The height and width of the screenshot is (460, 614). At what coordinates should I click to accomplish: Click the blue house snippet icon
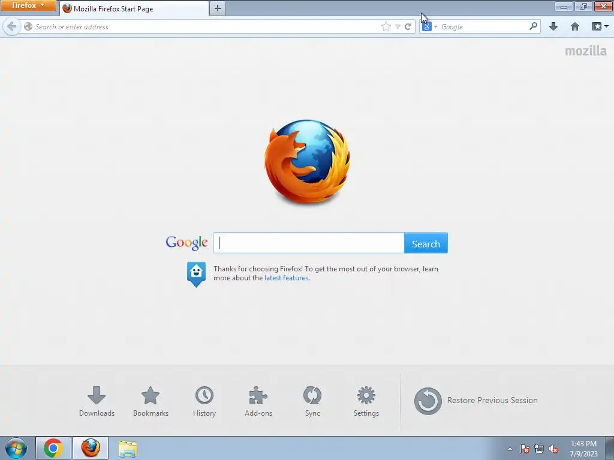point(196,274)
